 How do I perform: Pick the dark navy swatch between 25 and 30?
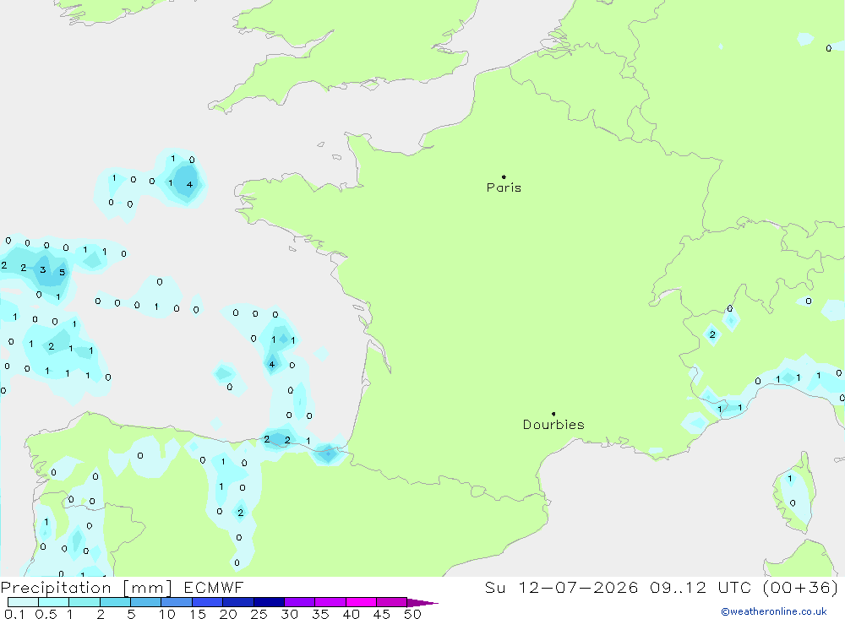(269, 602)
